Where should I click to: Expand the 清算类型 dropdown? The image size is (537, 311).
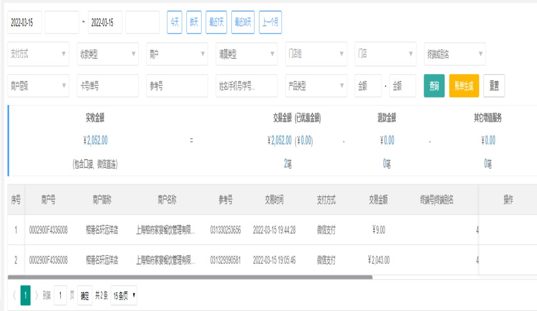[x=246, y=54]
